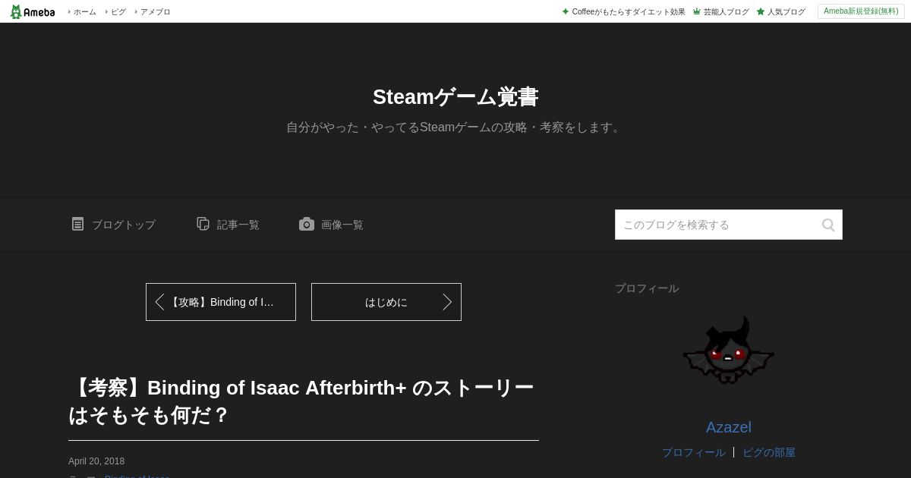This screenshot has height=478, width=911.
Task: Click the プロフィール sidebar heading
Action: coord(647,288)
